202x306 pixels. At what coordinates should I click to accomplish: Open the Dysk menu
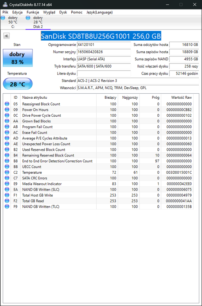[x=63, y=12]
